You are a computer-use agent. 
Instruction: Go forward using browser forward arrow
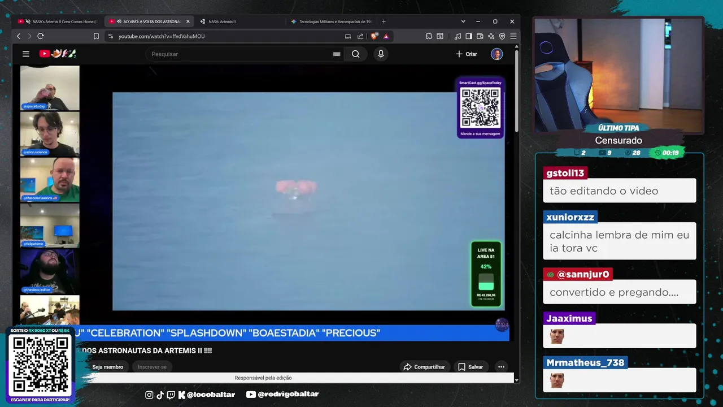coord(29,36)
